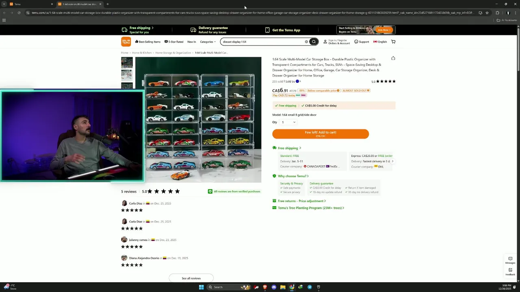520x292 pixels.
Task: Select the first product thumbnail
Action: pos(127,62)
